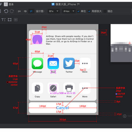
Task: Click the Twitter bird app icon
Action: [x=69, y=63]
